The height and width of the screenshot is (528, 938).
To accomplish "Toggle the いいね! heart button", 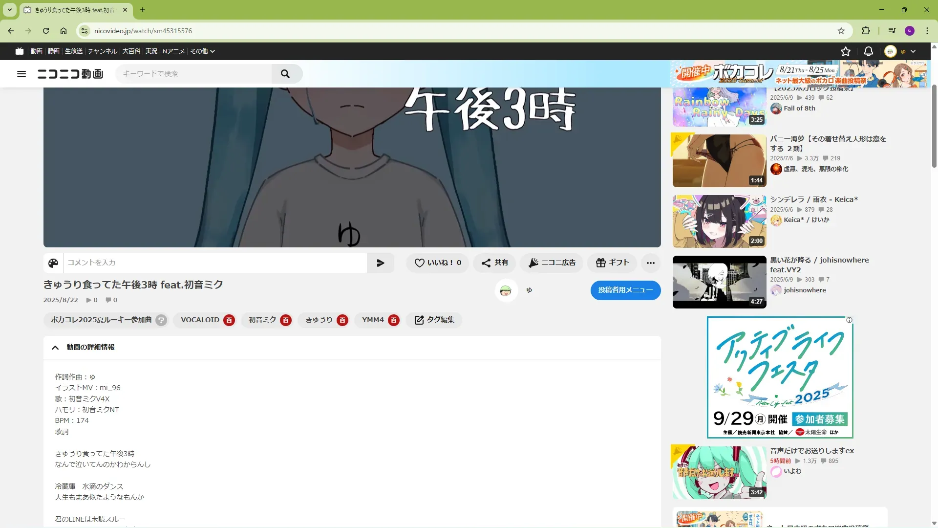I will pos(437,263).
